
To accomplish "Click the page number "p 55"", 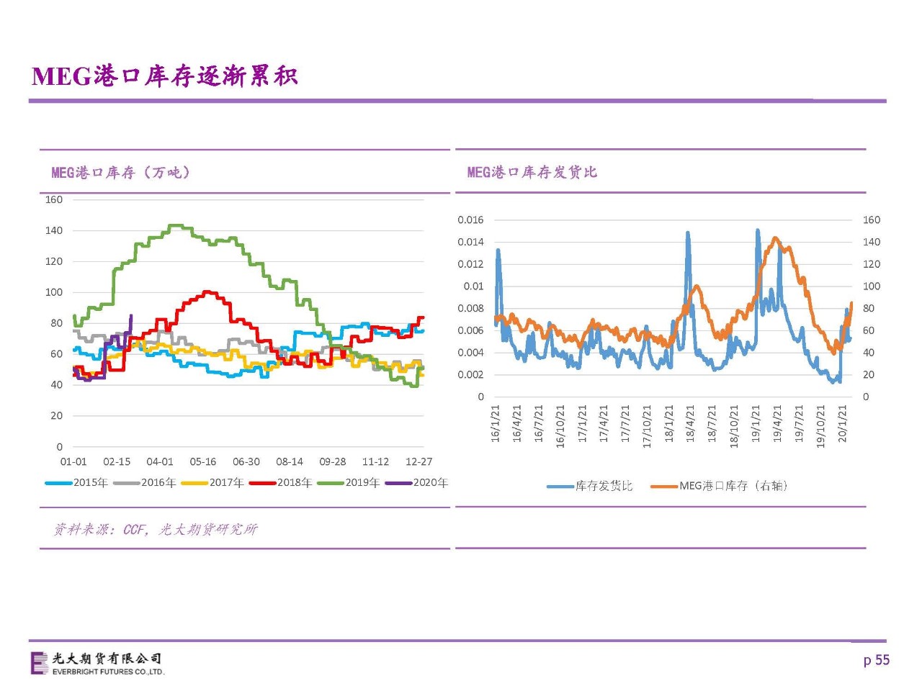I will (877, 660).
